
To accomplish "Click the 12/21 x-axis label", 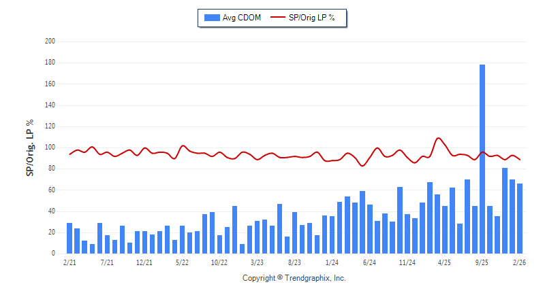I will point(144,262).
